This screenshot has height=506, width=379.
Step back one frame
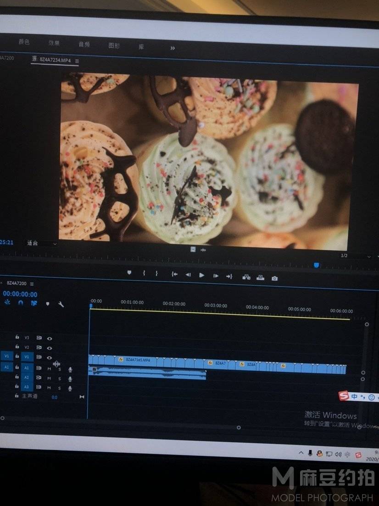click(188, 275)
